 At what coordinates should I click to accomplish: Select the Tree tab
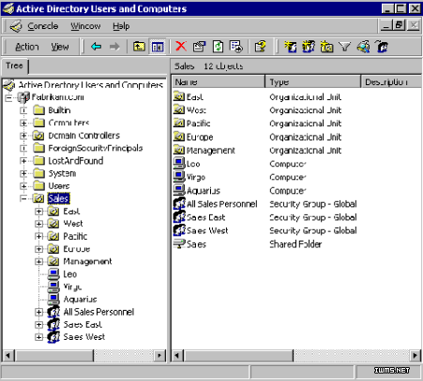tap(14, 66)
